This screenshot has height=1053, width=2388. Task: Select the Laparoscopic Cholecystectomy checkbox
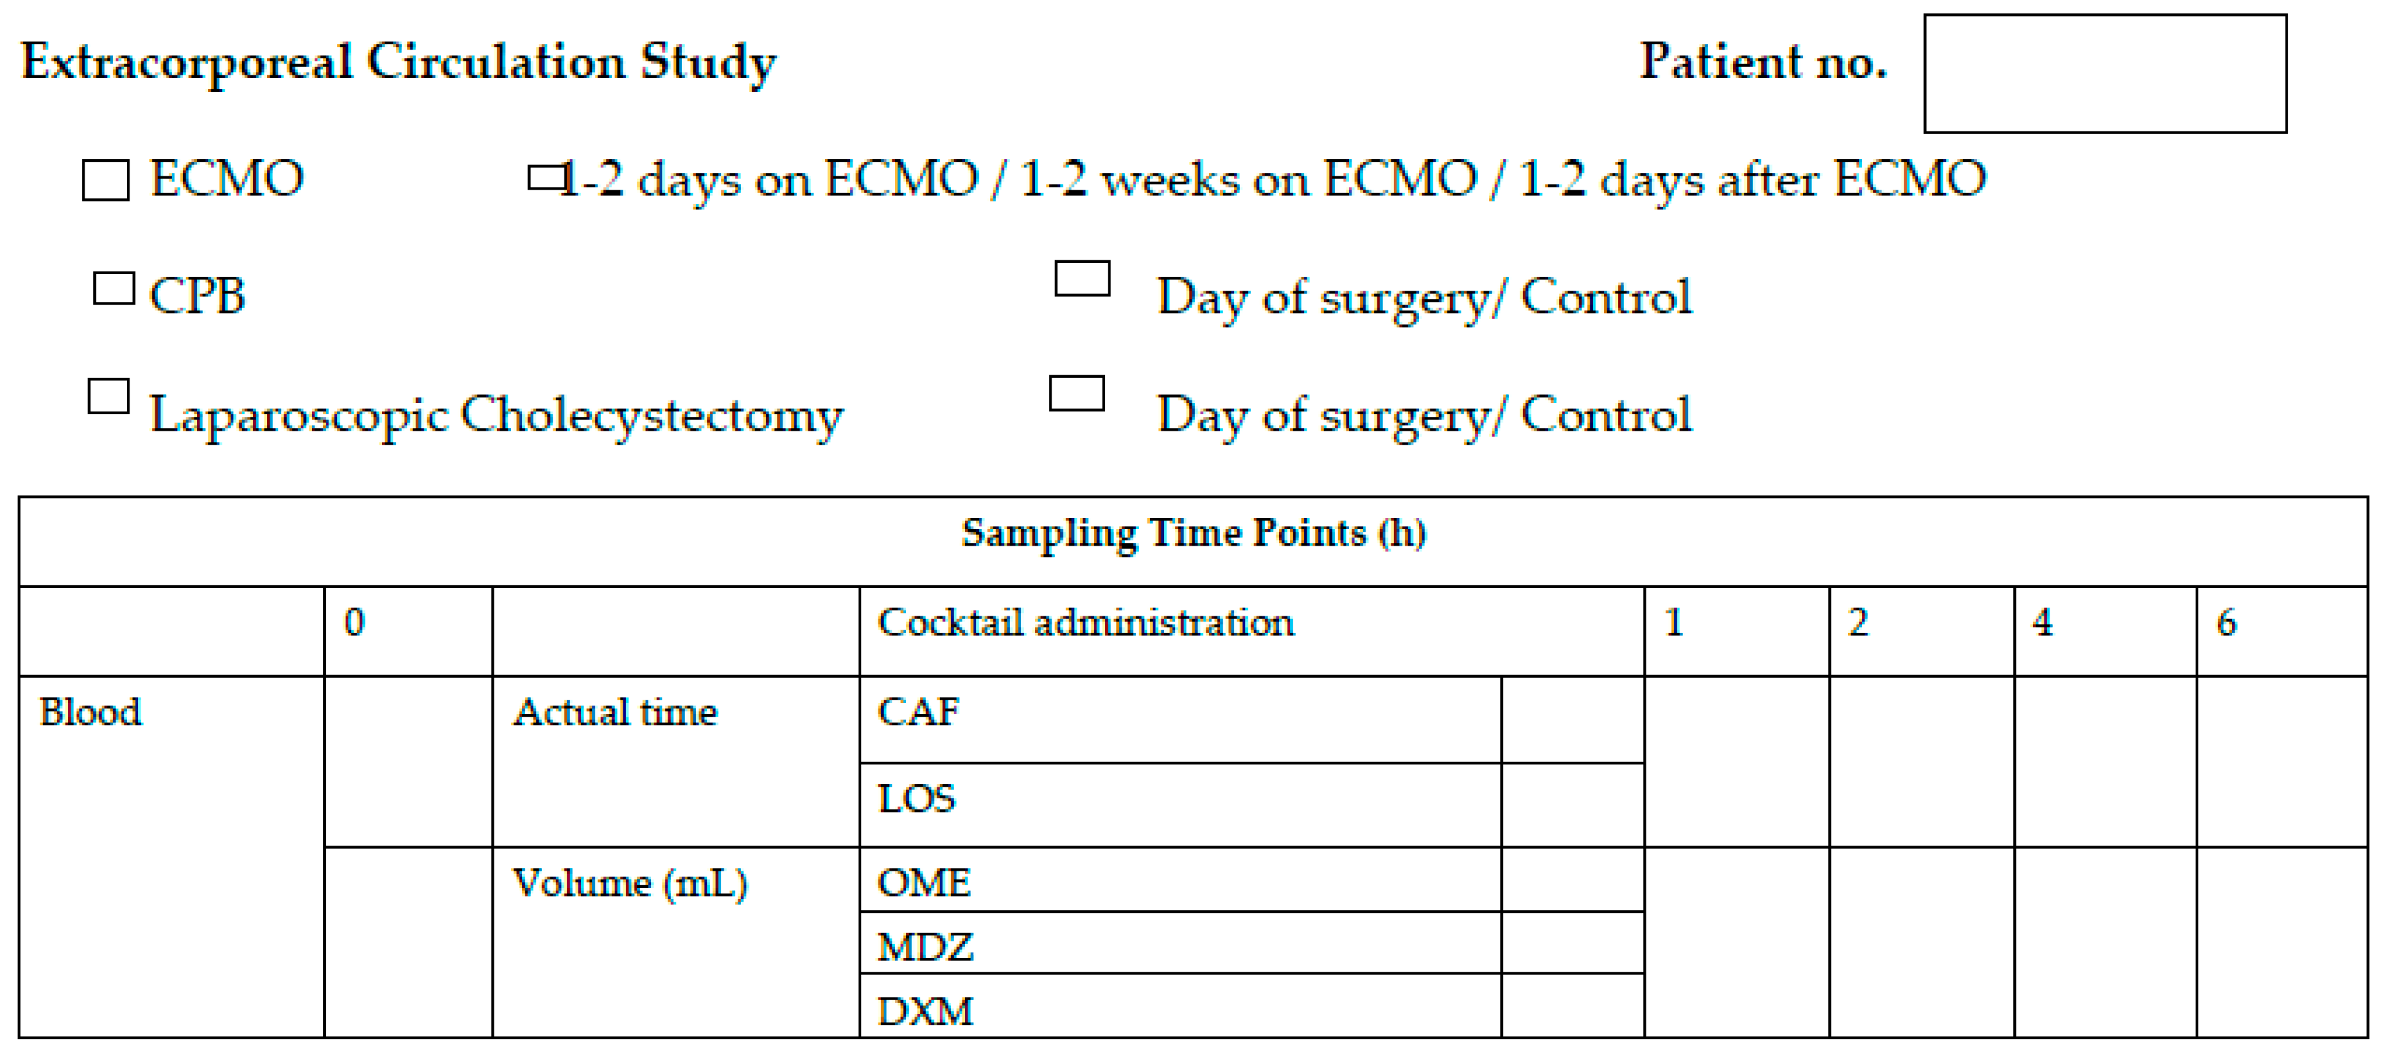108,396
